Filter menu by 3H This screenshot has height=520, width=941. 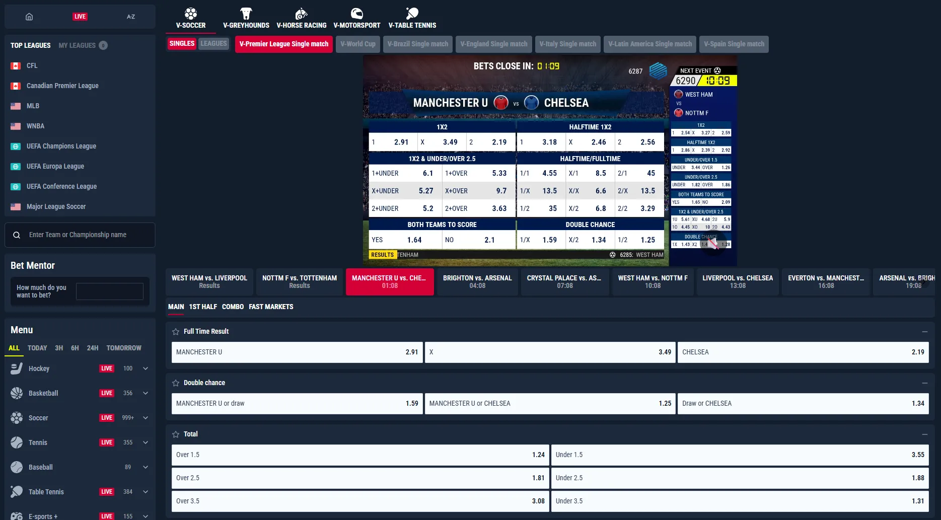pyautogui.click(x=59, y=348)
